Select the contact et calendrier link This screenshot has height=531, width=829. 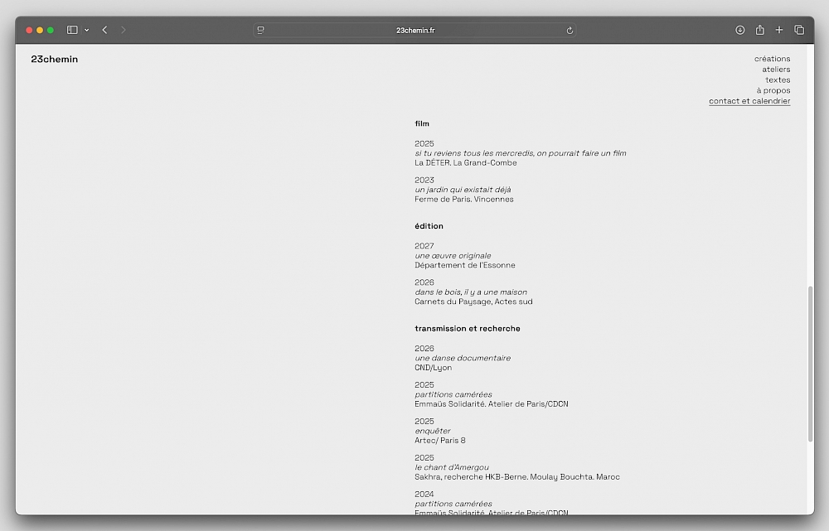pyautogui.click(x=749, y=101)
